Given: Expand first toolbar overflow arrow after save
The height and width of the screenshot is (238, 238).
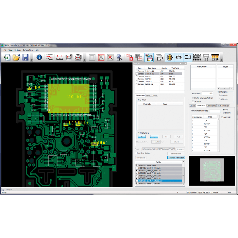Looking at the screenshot, I should pyautogui.click(x=32, y=61).
